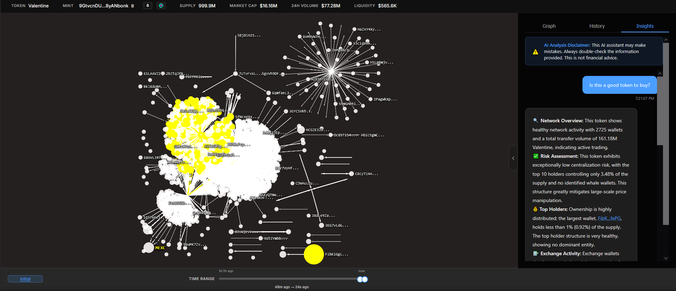Open the dark skull-logo link icon beside mint
This screenshot has width=676, height=291.
click(148, 6)
